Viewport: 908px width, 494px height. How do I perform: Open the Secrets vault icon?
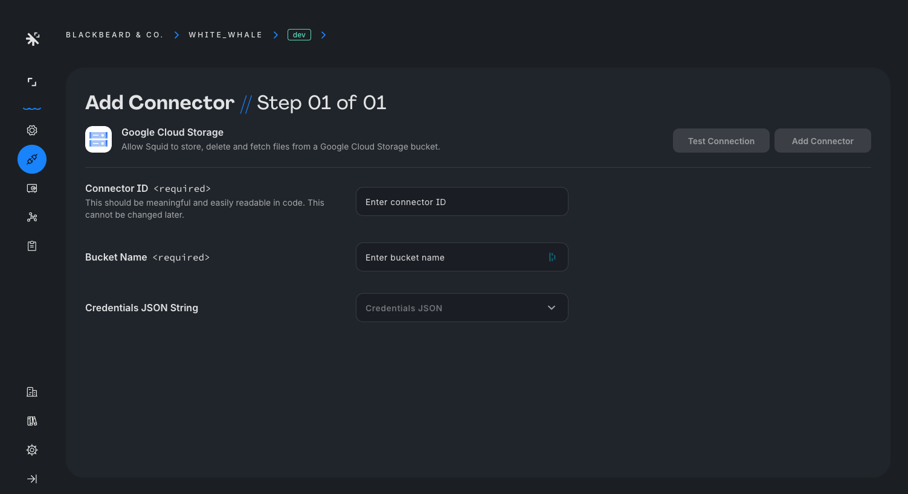(x=32, y=188)
